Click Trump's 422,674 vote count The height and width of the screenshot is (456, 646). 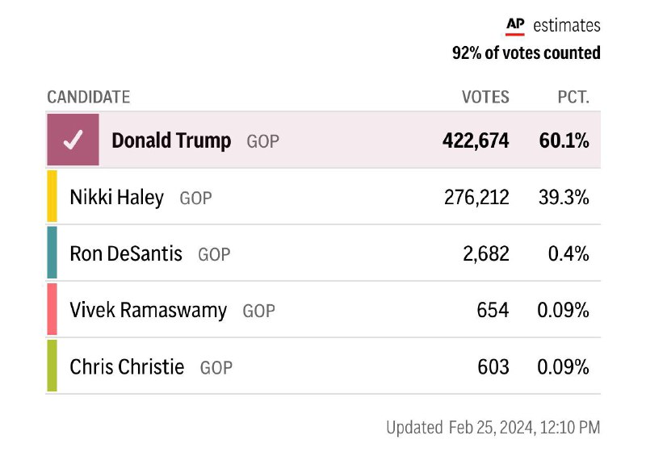coord(476,140)
